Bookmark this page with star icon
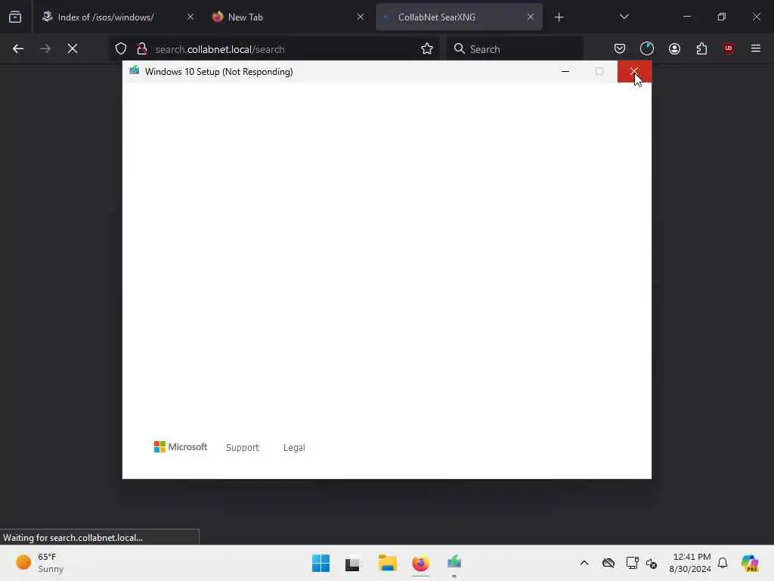 [x=427, y=49]
